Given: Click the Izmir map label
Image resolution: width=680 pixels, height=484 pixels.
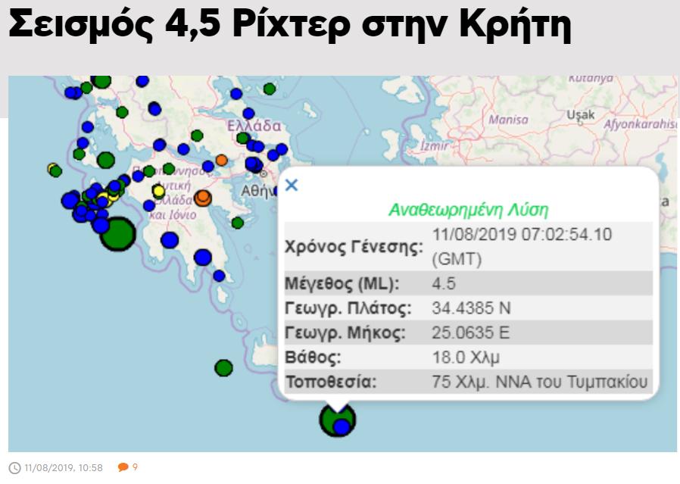Looking at the screenshot, I should click(434, 145).
